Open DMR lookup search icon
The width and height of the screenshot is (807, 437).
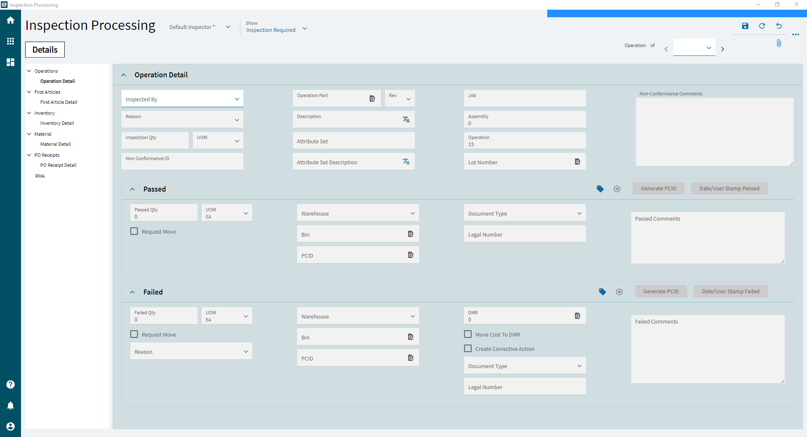pos(578,316)
